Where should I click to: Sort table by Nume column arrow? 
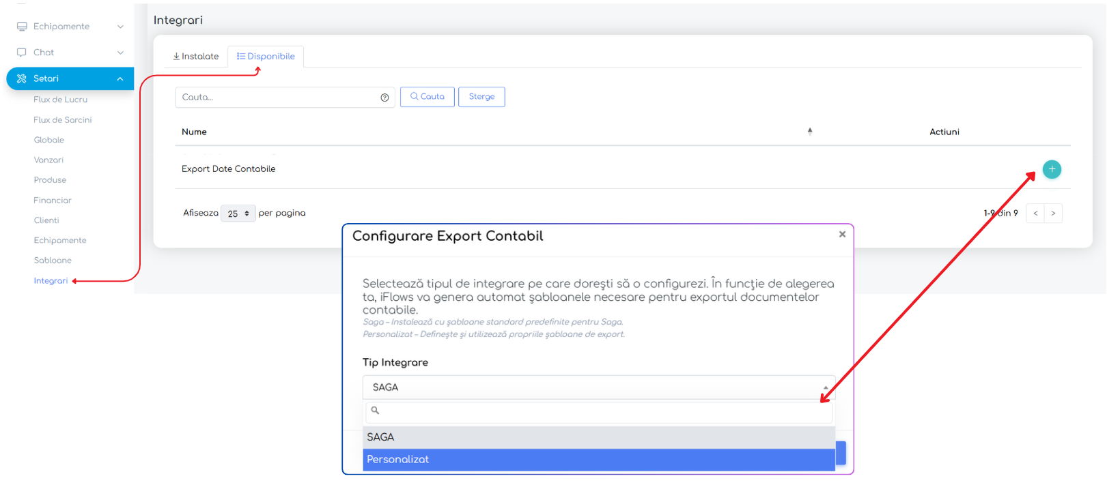coord(810,132)
